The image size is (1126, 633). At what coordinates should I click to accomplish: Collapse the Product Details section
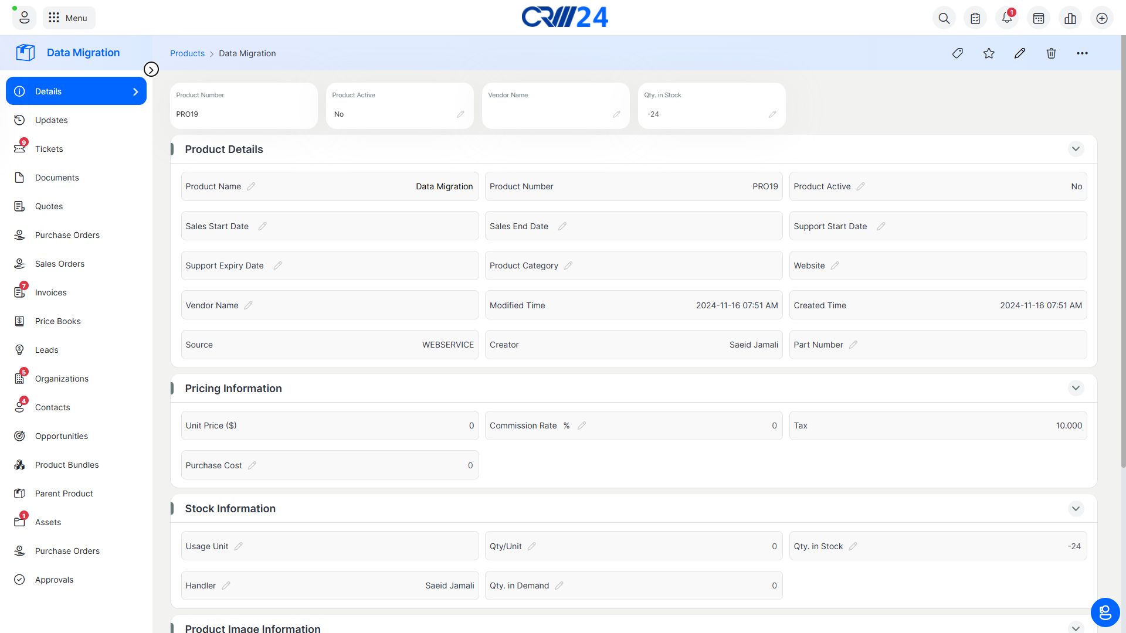1076,149
